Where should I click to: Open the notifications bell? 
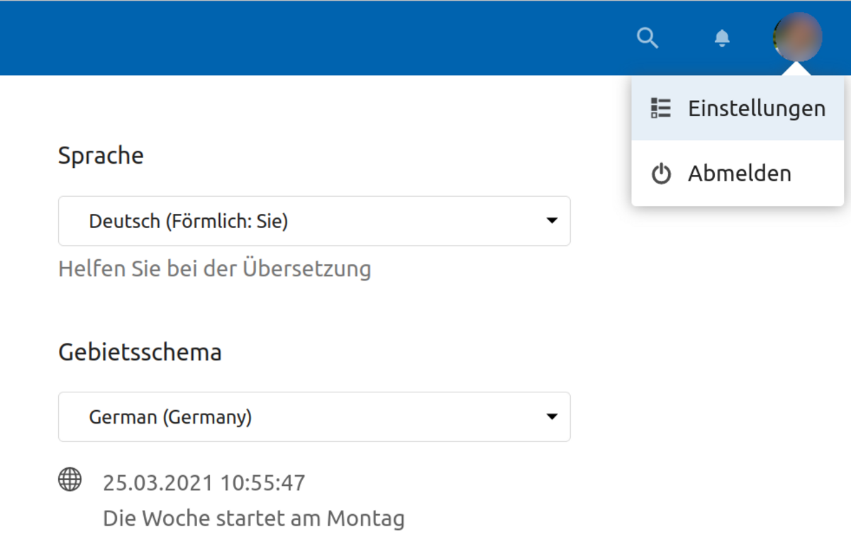click(722, 38)
